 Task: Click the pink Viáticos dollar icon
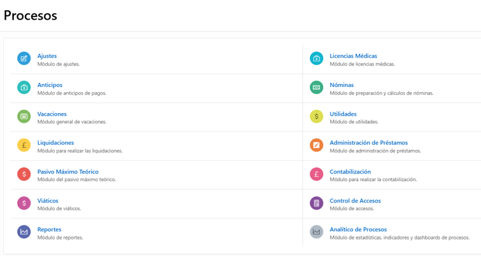(24, 203)
